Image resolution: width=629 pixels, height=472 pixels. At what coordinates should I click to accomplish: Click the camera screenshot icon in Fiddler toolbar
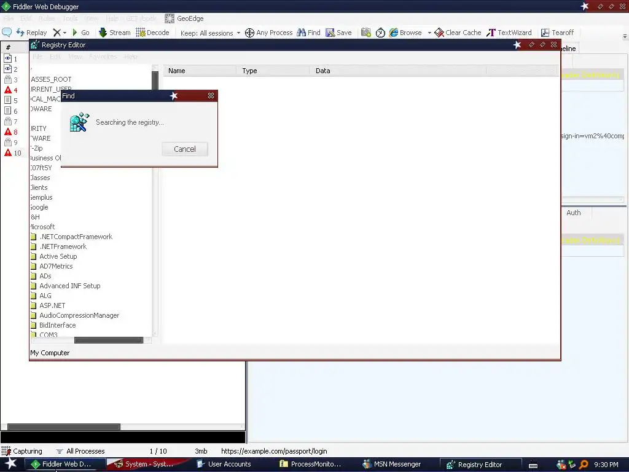(366, 33)
